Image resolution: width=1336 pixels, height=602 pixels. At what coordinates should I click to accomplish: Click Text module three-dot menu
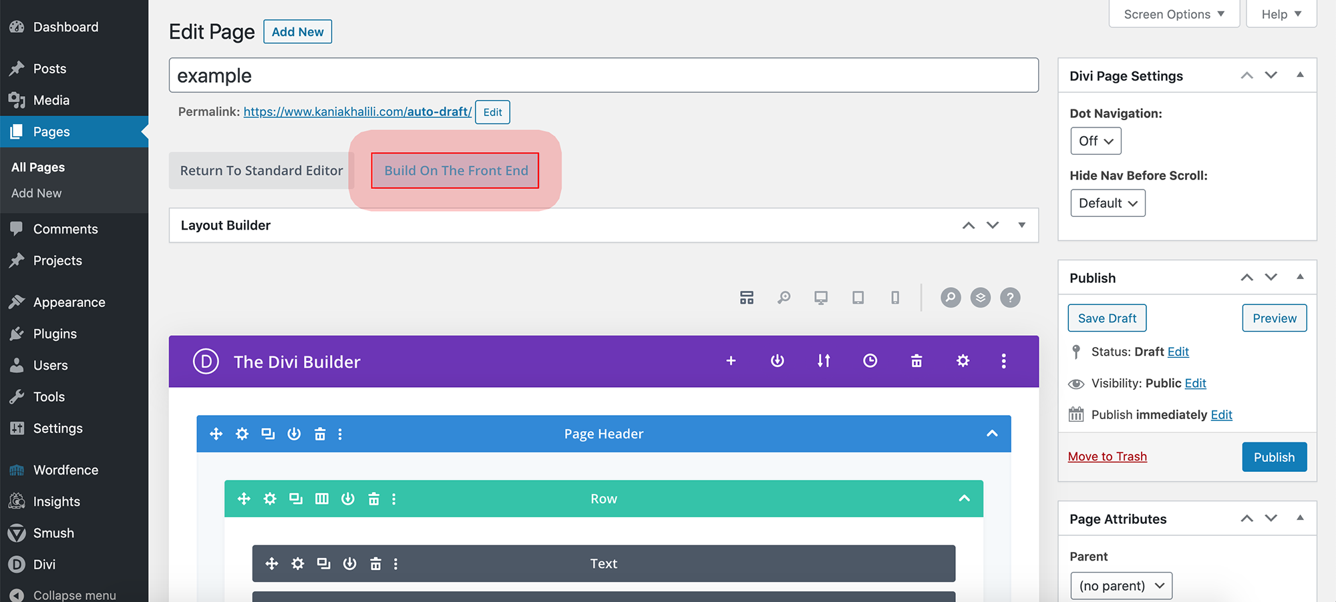coord(395,563)
